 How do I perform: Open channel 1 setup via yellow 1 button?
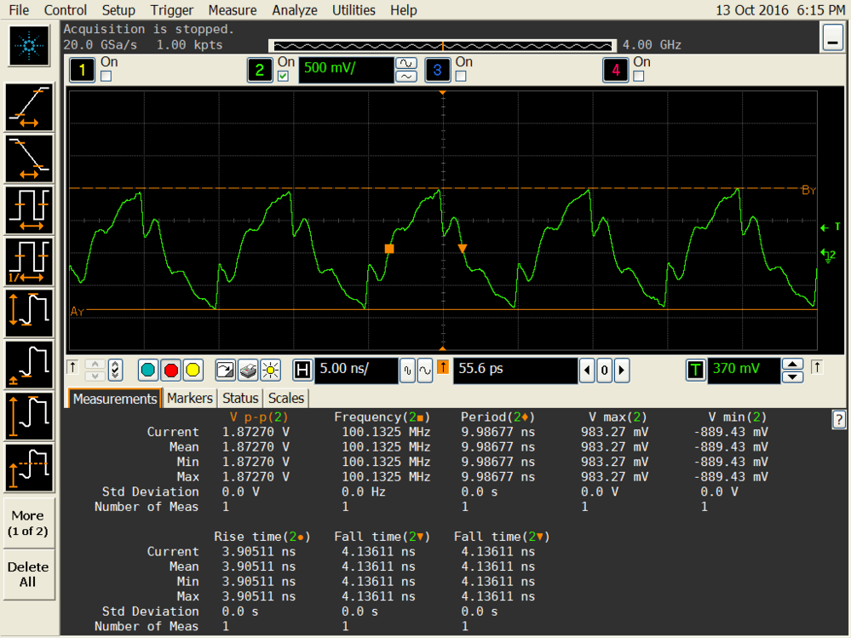coord(82,70)
